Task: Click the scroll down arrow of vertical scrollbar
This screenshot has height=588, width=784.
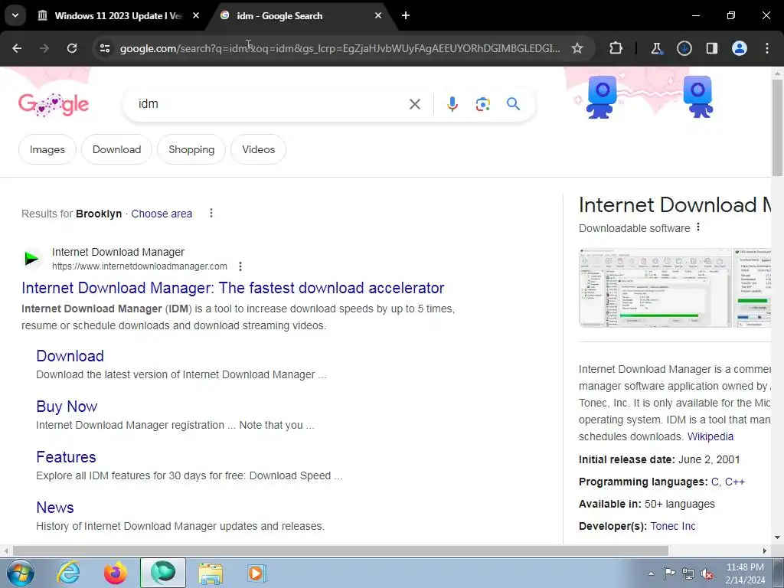Action: click(777, 538)
